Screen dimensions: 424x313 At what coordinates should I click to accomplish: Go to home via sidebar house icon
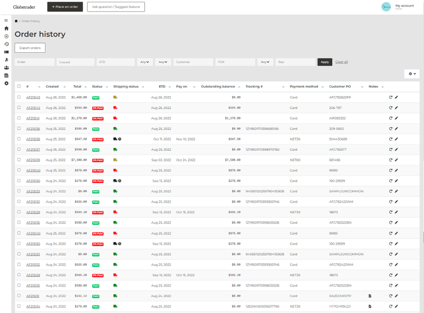point(6,28)
